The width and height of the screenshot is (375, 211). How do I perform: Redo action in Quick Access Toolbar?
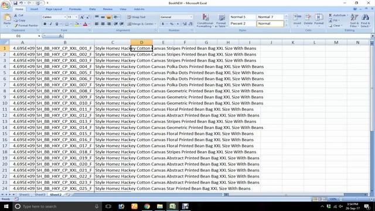[x=29, y=3]
